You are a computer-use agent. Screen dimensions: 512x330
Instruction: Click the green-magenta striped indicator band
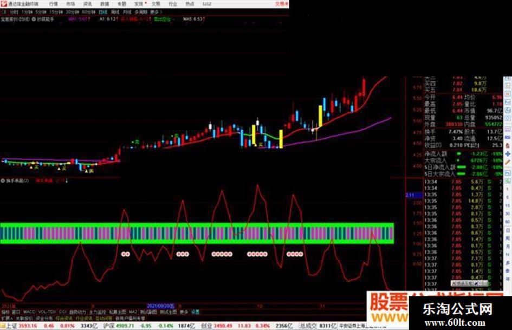click(x=197, y=234)
